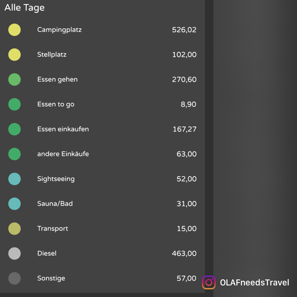The height and width of the screenshot is (297, 297).
Task: Click the Campingplatz amount 526,02
Action: point(184,30)
